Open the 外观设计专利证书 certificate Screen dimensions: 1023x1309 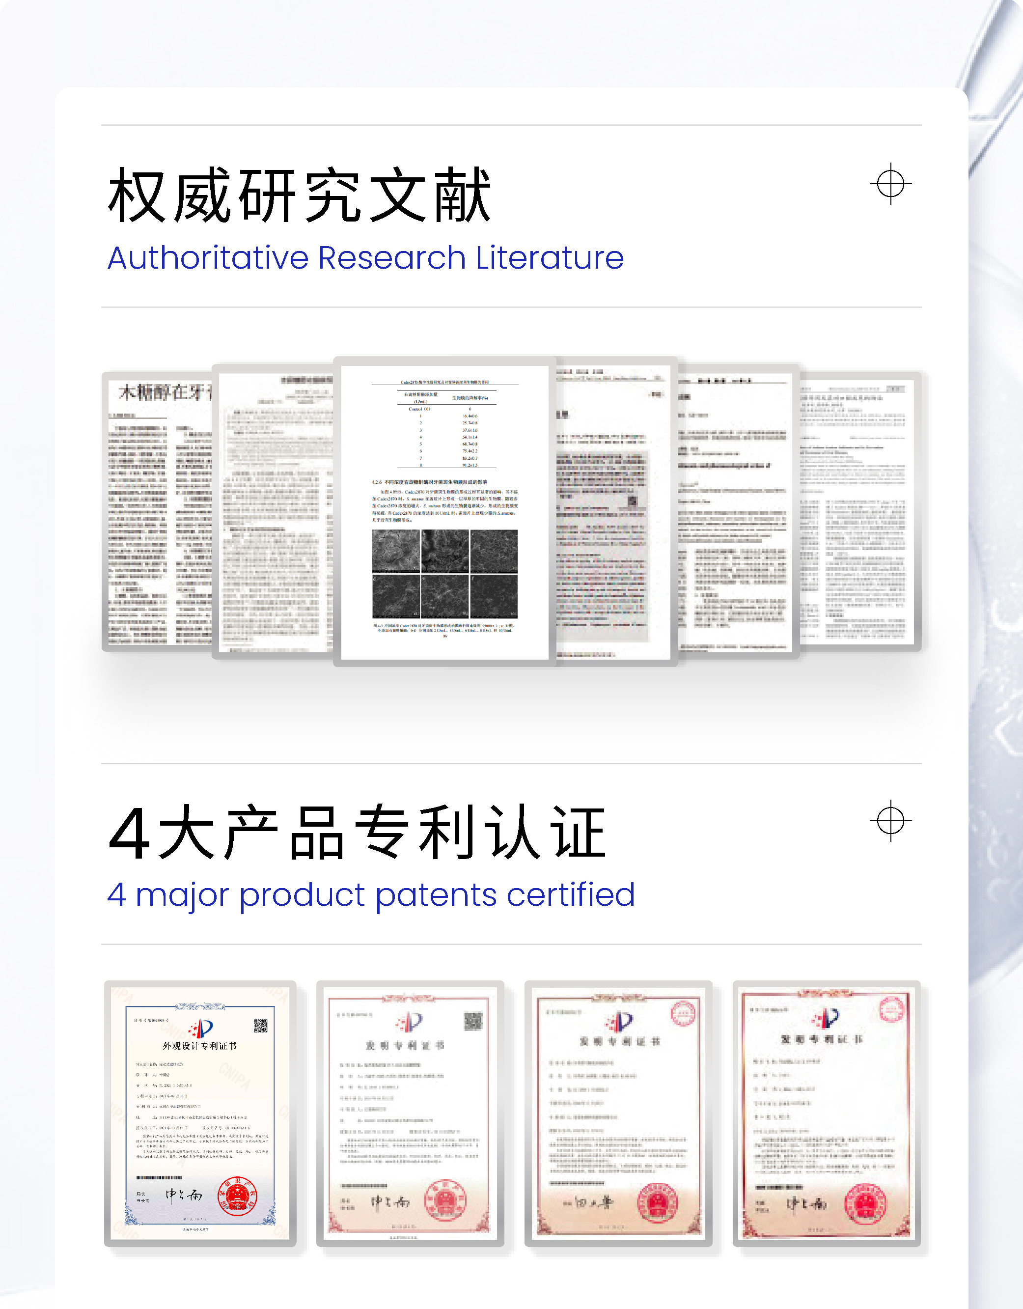(x=199, y=1114)
